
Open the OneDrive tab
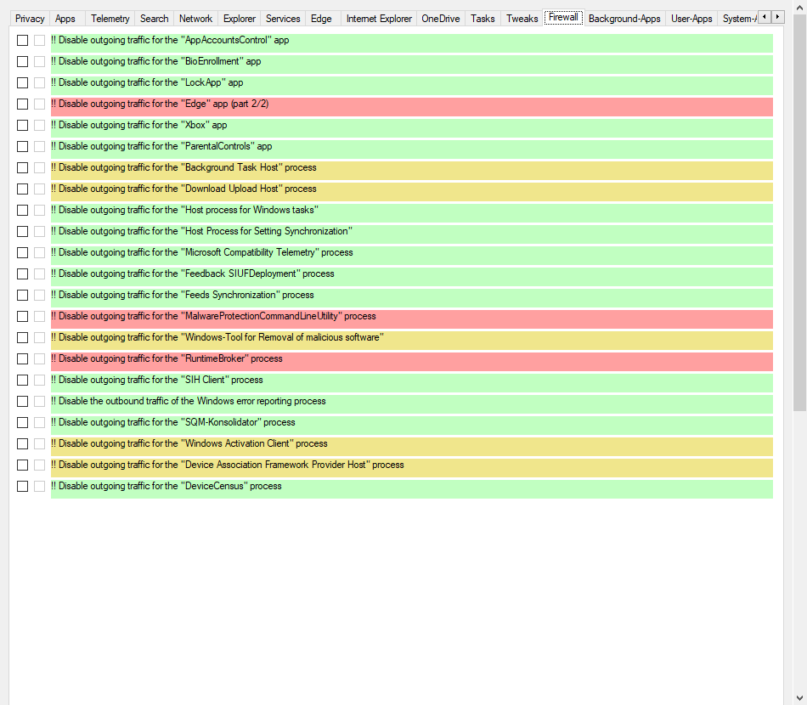click(441, 19)
